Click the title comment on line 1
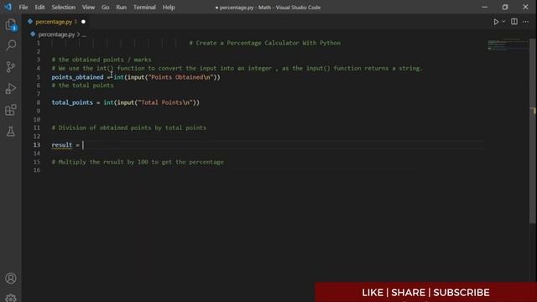 [265, 43]
